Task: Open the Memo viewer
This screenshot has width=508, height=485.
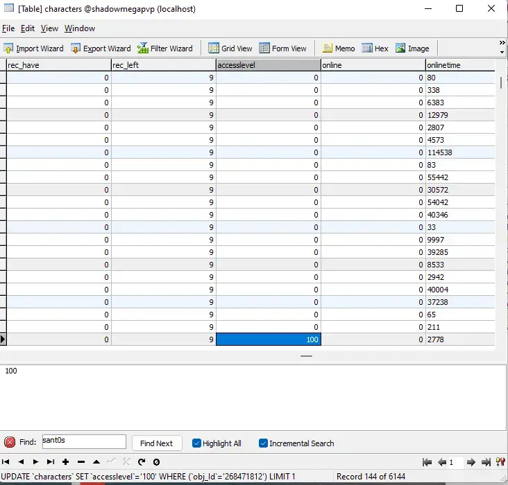Action: click(x=339, y=48)
